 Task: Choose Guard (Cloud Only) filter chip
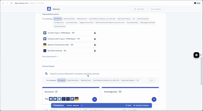[x=143, y=19]
